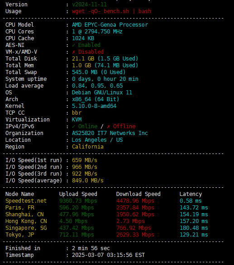Viewport: 234px width, 265px height.
Task: Click the AS25820 IT7 Networks Inc organization
Action: [x=110, y=133]
